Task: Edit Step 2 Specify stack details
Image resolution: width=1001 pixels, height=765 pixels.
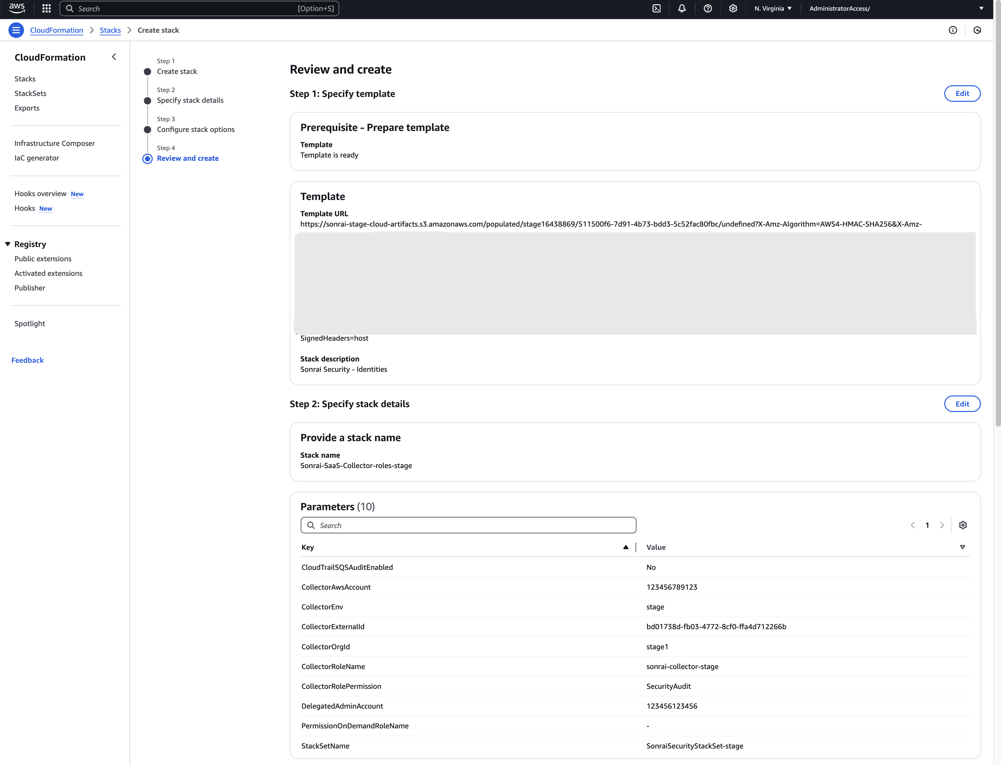Action: pyautogui.click(x=962, y=404)
